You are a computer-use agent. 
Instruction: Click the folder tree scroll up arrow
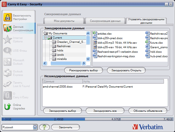88,33
